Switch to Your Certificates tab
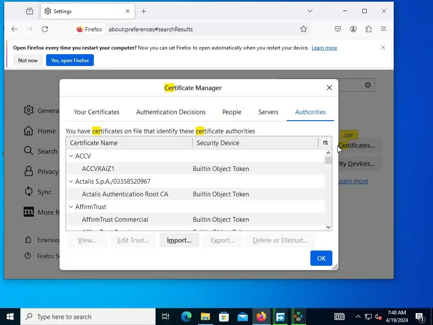 click(x=97, y=112)
